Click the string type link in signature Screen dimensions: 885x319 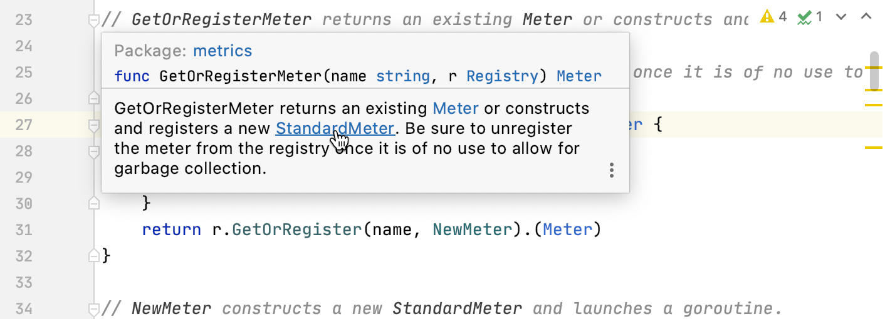coord(402,76)
